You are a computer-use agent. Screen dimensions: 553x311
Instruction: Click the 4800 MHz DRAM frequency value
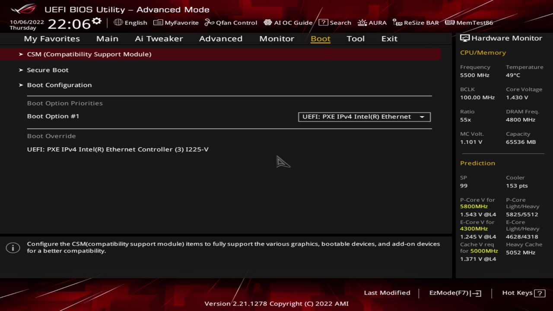point(521,120)
